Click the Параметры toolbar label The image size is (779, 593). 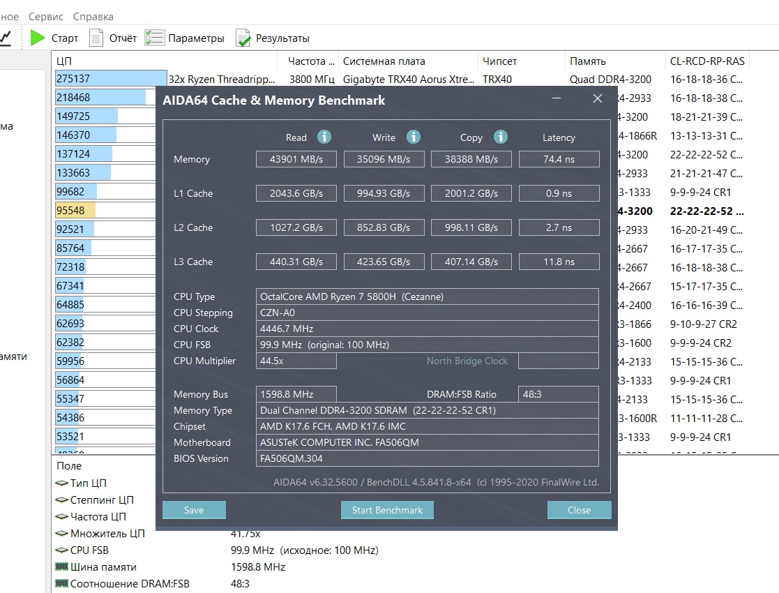tap(196, 38)
